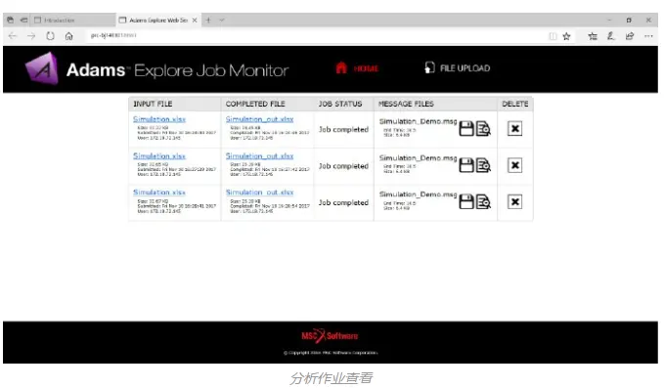The width and height of the screenshot is (664, 388).
Task: Click the browser forward arrow
Action: click(x=31, y=36)
